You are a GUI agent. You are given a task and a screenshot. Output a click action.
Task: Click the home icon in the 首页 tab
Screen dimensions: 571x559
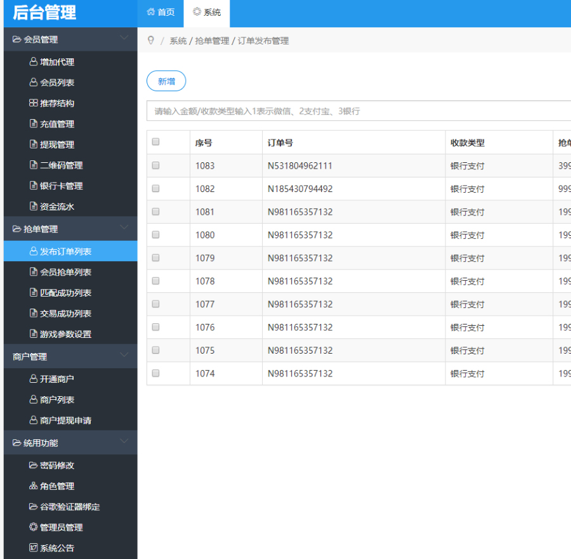tap(150, 12)
